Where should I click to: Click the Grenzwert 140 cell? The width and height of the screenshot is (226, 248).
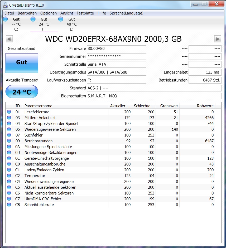click(x=175, y=129)
